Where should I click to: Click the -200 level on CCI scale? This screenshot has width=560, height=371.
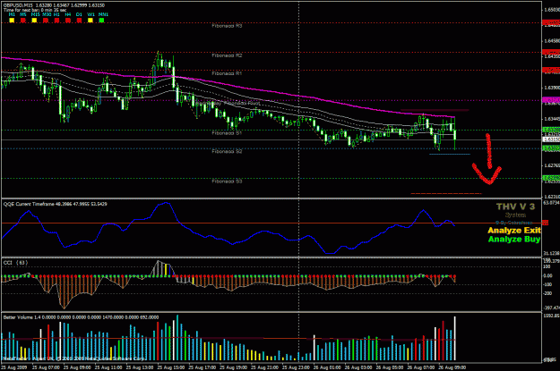tap(547, 293)
